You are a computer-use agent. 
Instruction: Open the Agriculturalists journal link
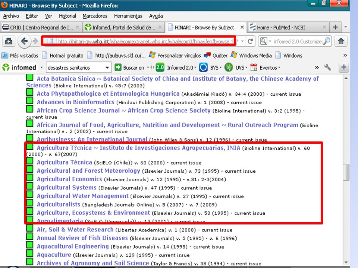(59, 204)
